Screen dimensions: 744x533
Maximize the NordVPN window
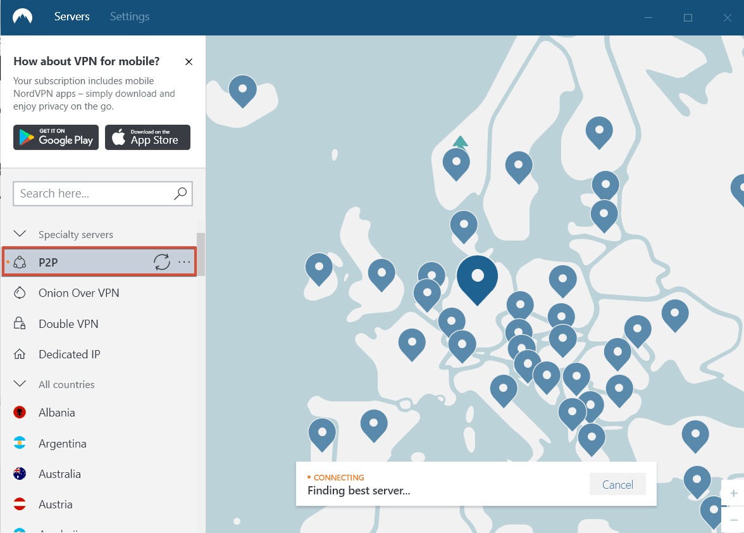click(x=688, y=18)
